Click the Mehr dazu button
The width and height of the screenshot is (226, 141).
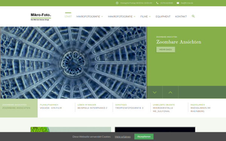coord(165,50)
